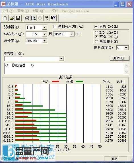Open the transfer size 0.5 dropdown
This screenshot has width=134, height=163.
click(x=45, y=34)
